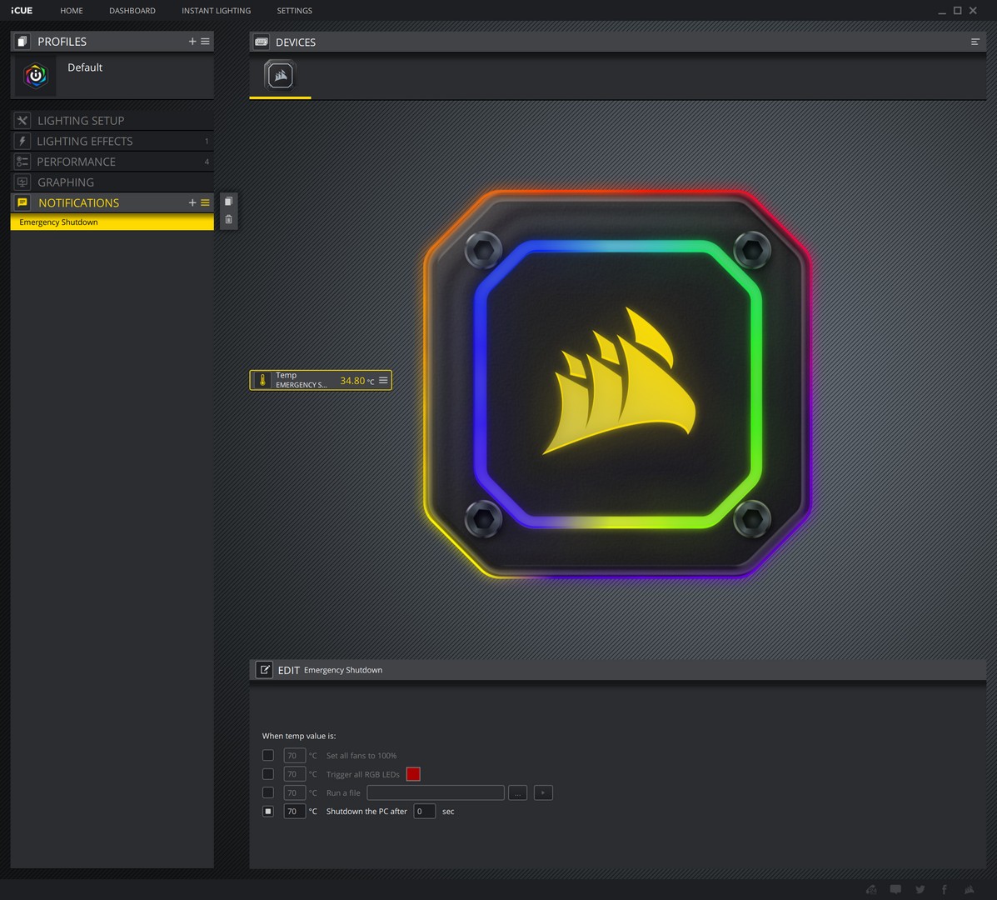Viewport: 997px width, 900px height.
Task: Click the Edit notification pencil icon
Action: coord(264,670)
